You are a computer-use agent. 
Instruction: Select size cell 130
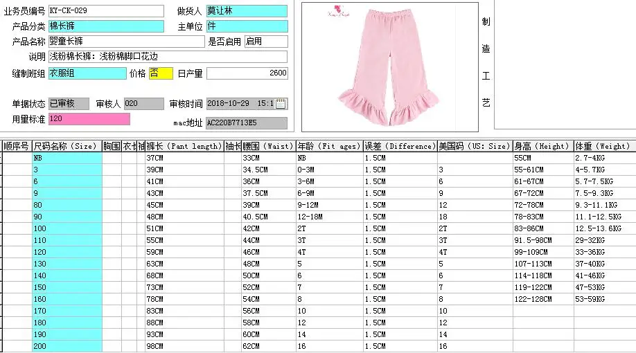pos(67,264)
